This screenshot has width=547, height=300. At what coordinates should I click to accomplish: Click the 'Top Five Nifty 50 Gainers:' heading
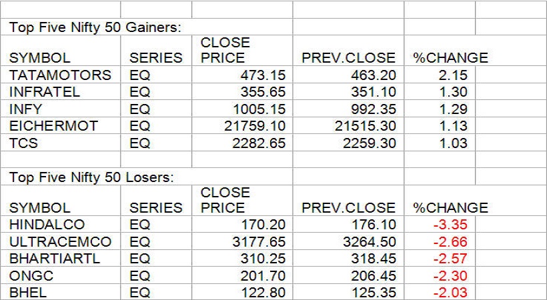[95, 27]
